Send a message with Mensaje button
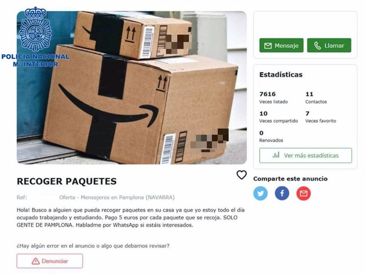 [281, 45]
